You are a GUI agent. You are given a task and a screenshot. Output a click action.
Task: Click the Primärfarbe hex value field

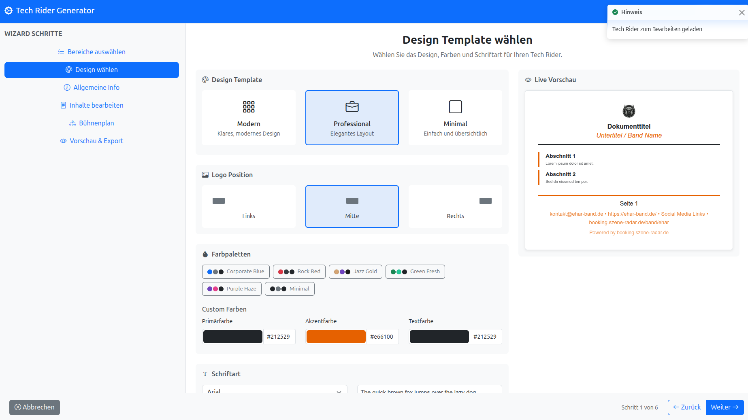[x=279, y=337]
